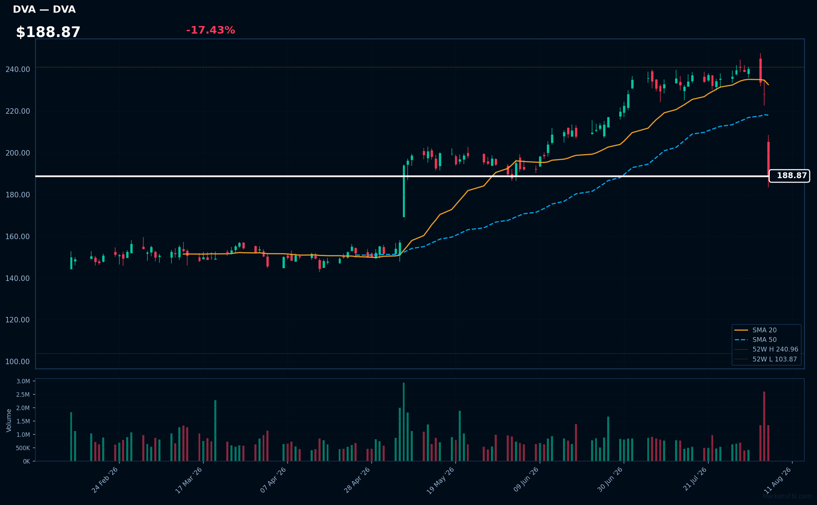
Task: Click the red "-17.43%" change value
Action: [x=211, y=30]
